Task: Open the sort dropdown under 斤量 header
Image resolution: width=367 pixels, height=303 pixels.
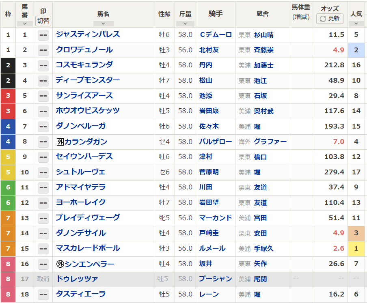Action: point(185,24)
